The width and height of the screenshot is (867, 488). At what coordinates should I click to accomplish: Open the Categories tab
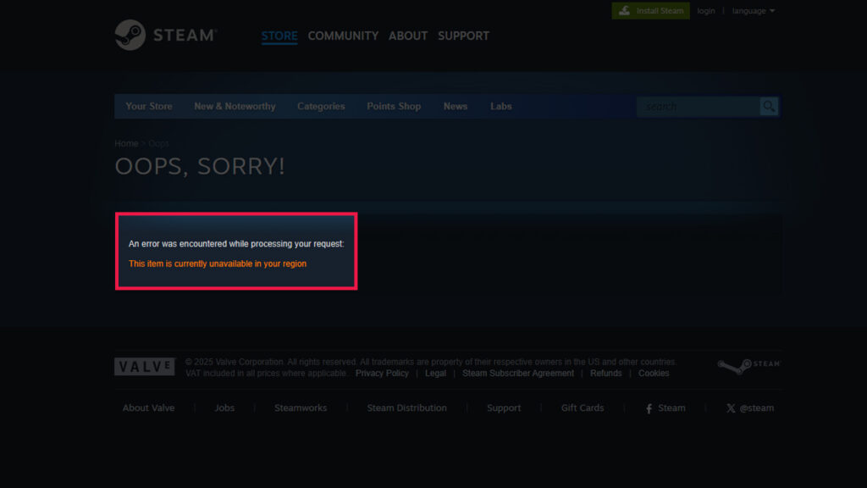[x=321, y=106]
